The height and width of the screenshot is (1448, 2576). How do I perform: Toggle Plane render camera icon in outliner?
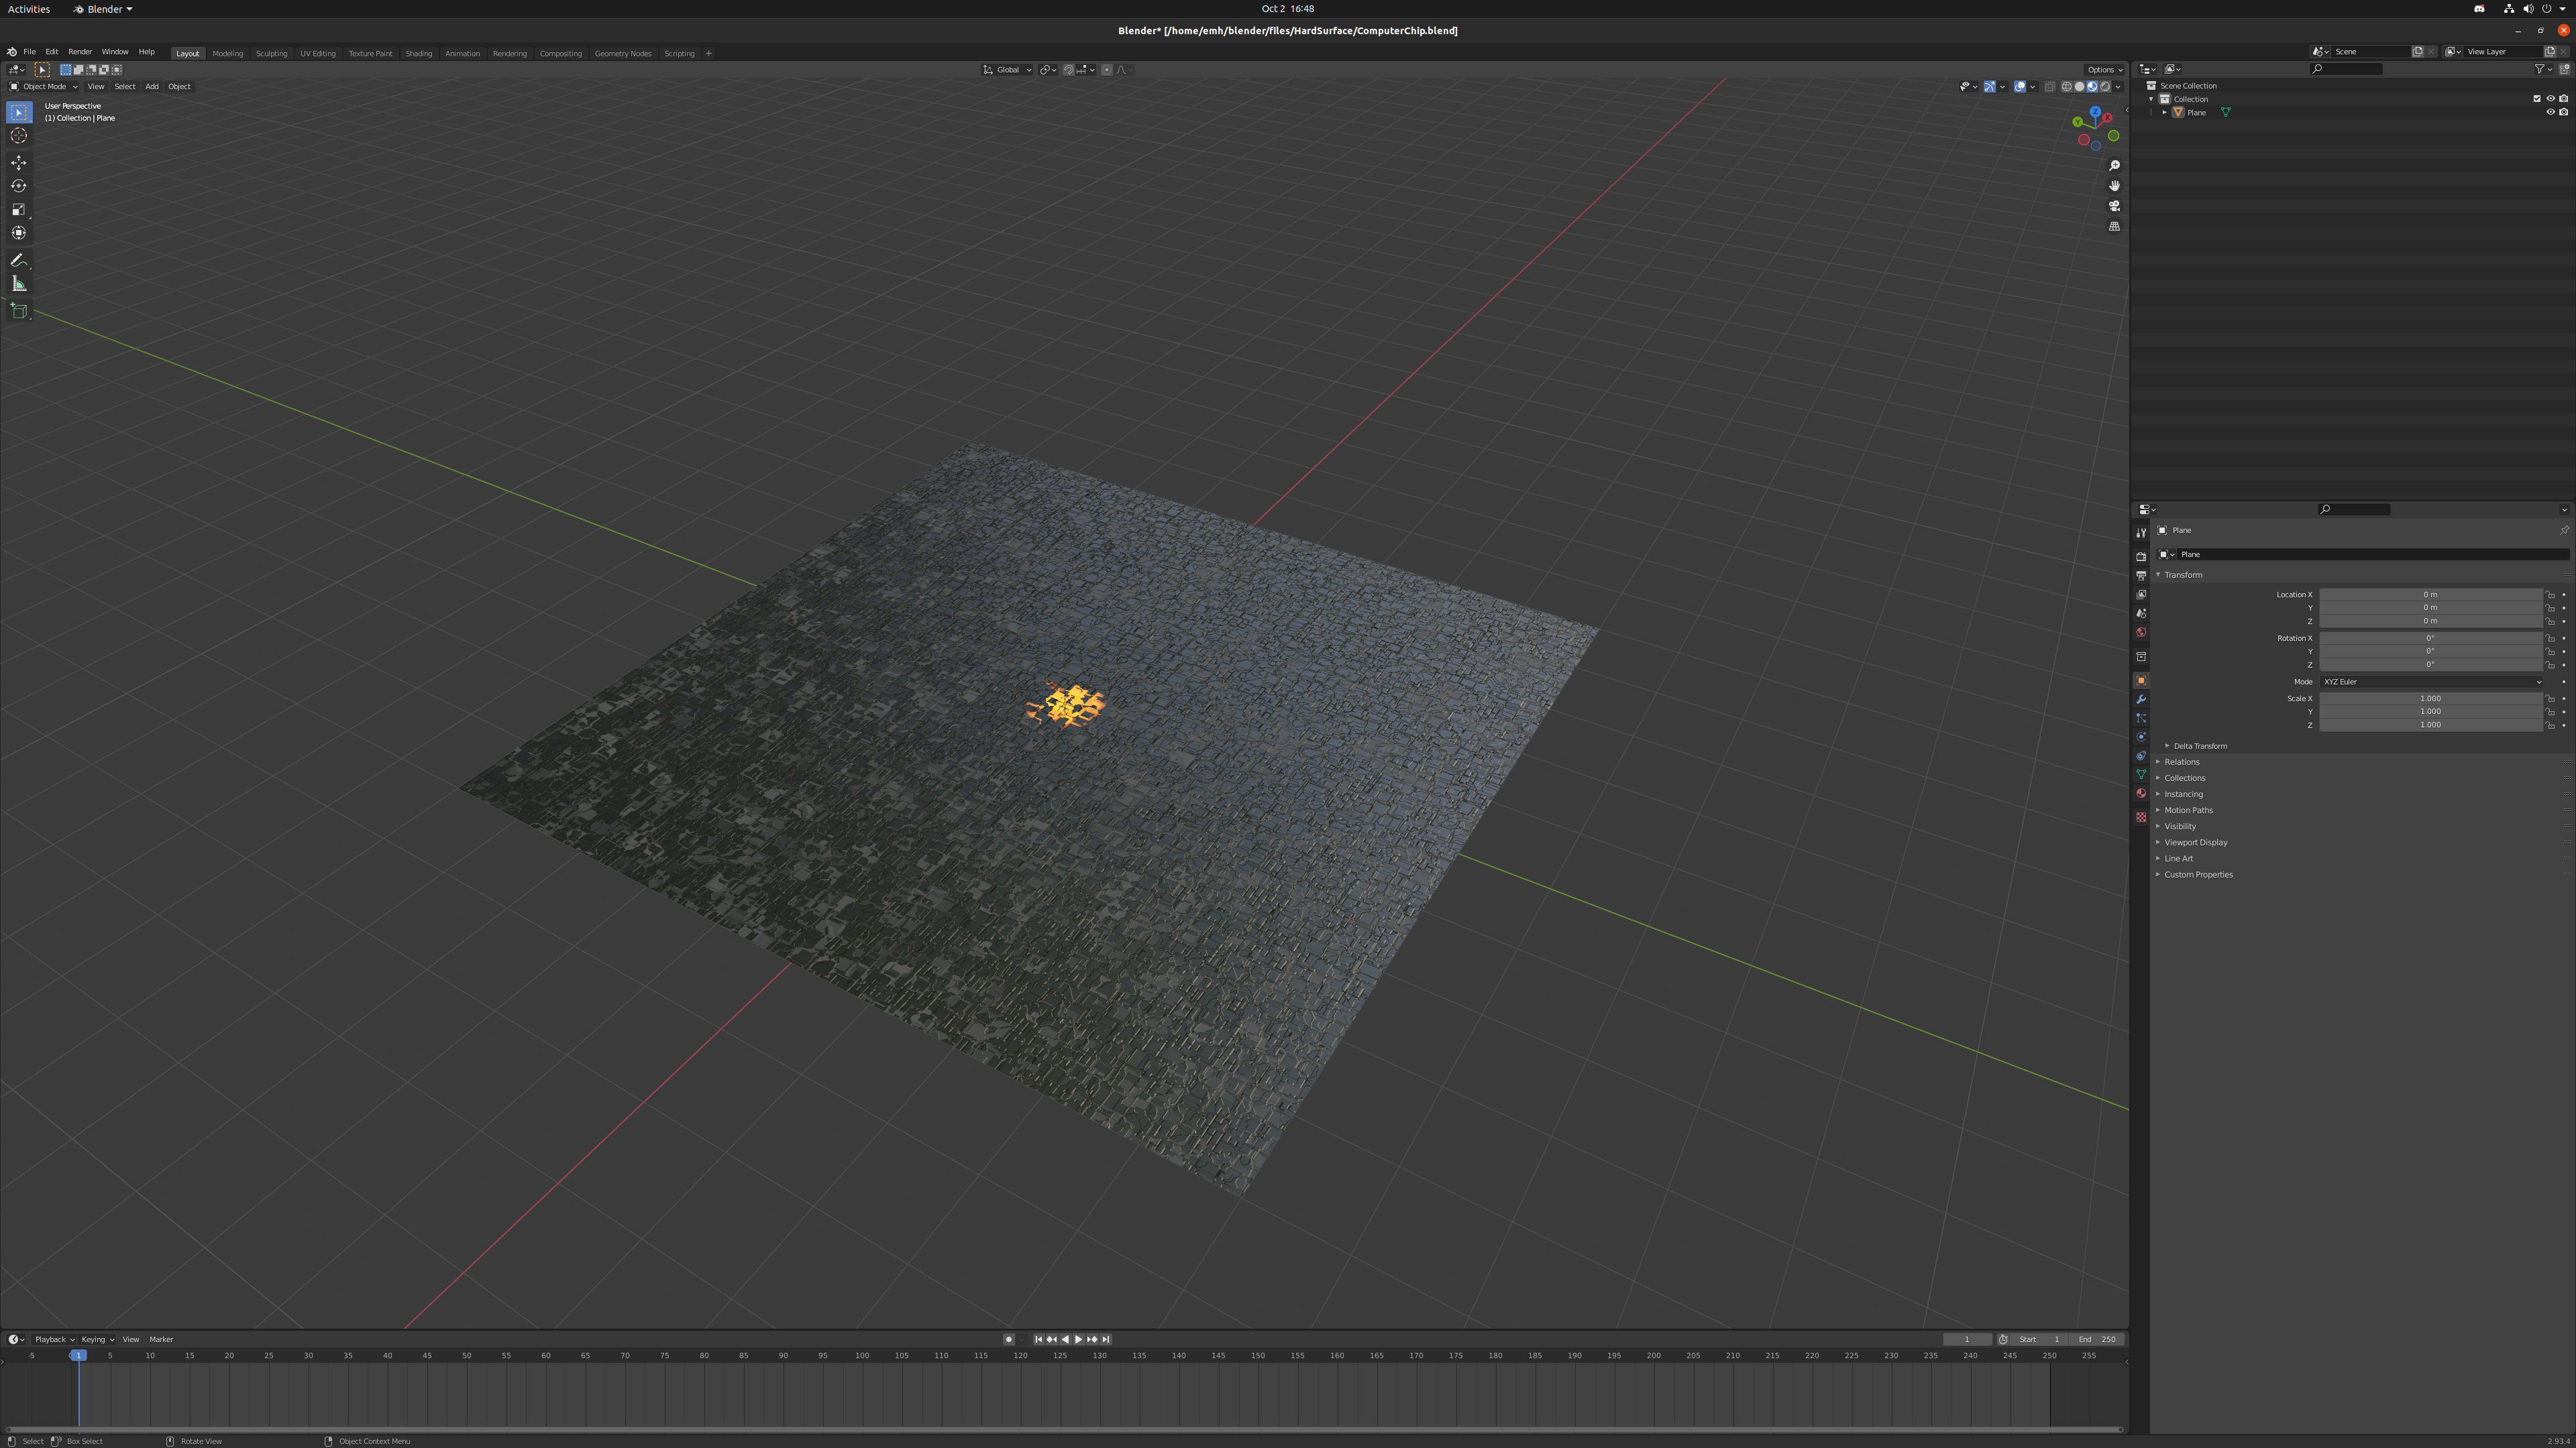(2563, 112)
